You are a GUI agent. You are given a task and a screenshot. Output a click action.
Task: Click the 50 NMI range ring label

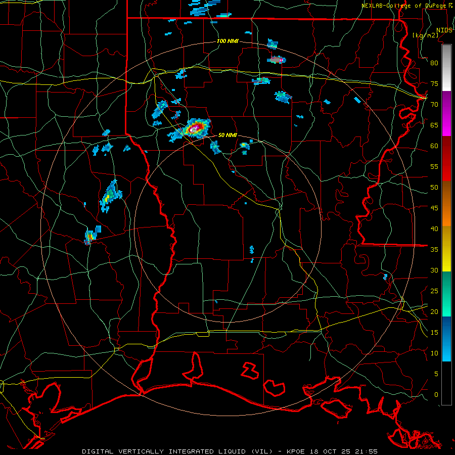pos(227,135)
